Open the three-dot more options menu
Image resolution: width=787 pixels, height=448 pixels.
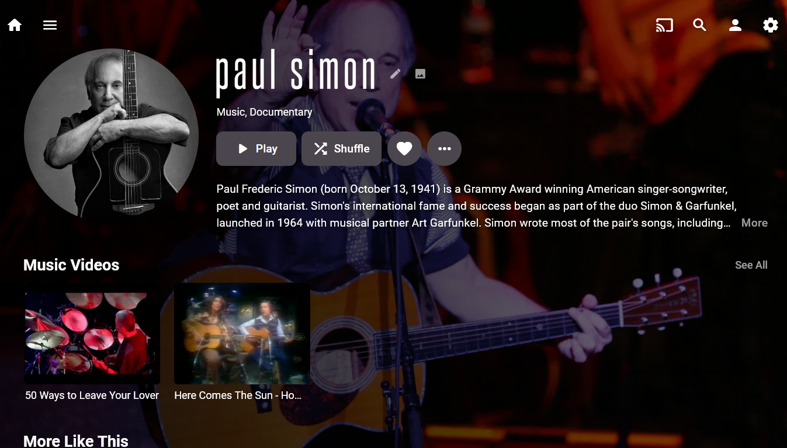444,148
